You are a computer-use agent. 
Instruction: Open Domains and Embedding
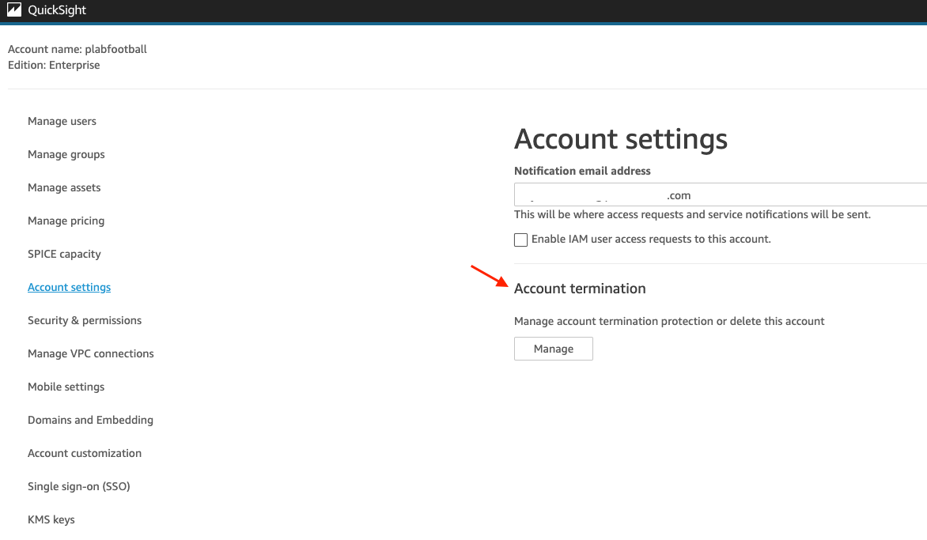90,420
